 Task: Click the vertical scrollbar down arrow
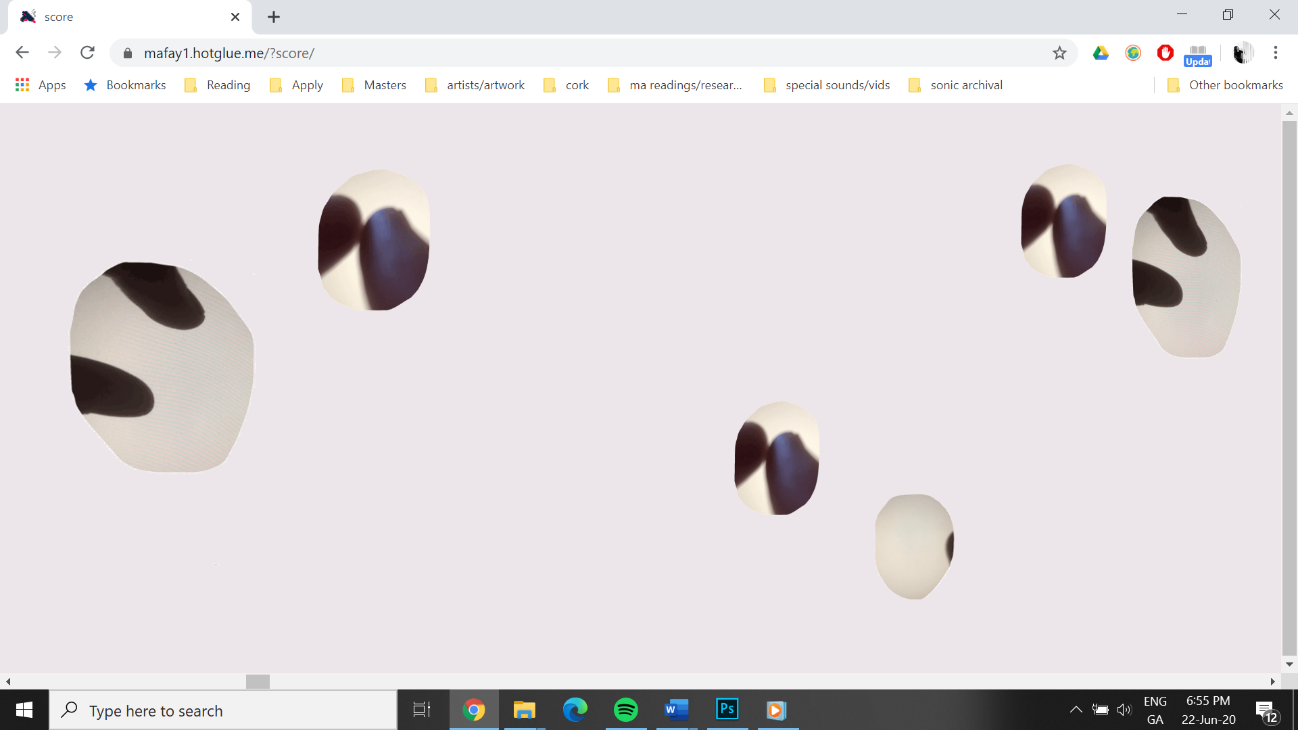(1289, 664)
